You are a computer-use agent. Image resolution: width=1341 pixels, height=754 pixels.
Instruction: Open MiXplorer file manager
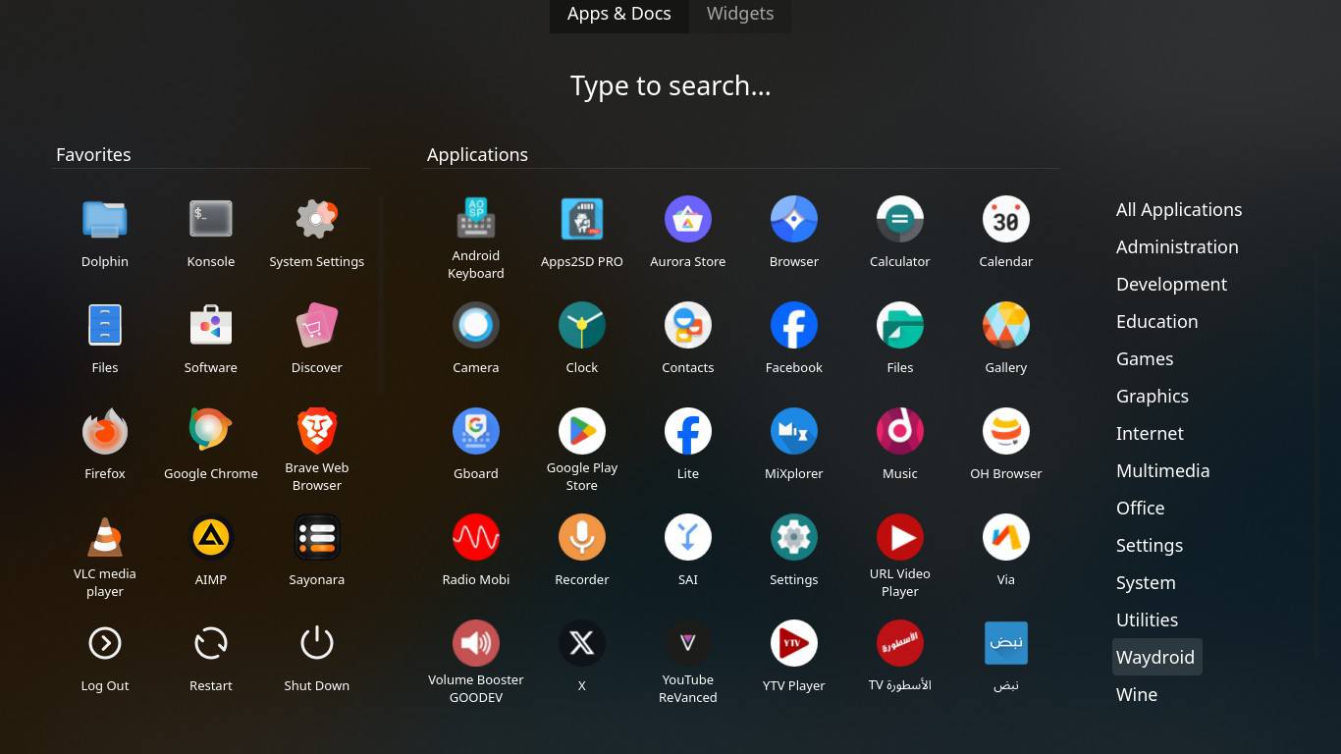click(794, 431)
